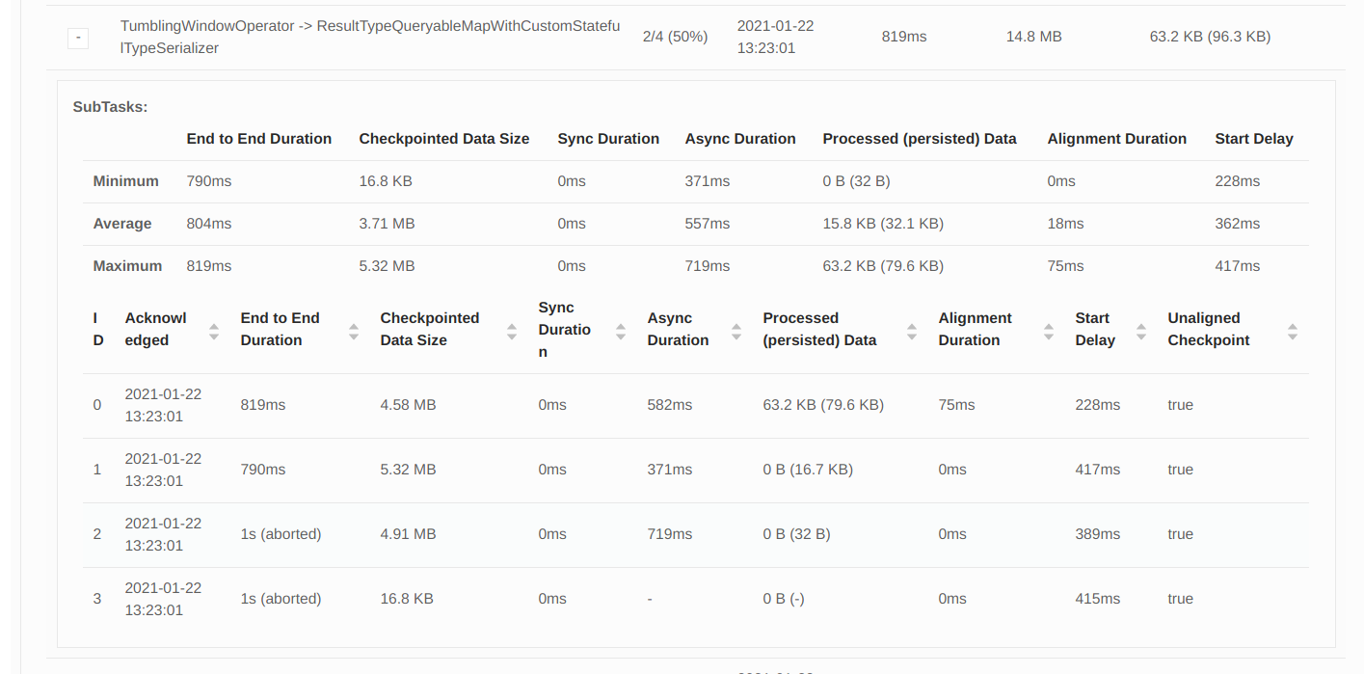Sort by Checkpointed Data Size sort arrows
The image size is (1364, 674).
pyautogui.click(x=512, y=331)
